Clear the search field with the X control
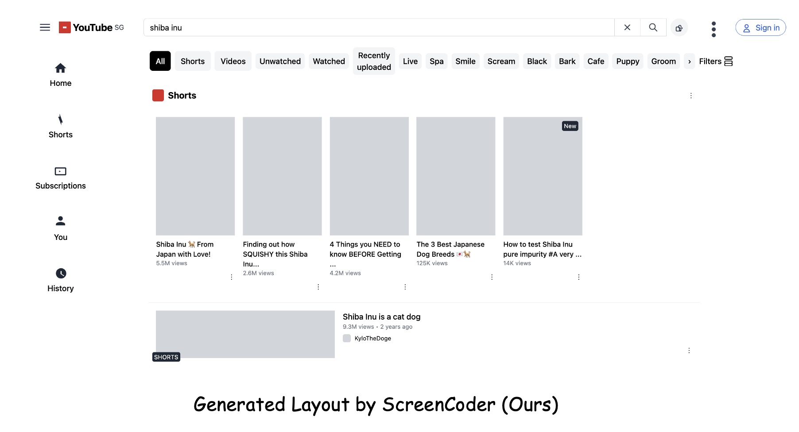Screen dimensions: 799x432 (627, 27)
